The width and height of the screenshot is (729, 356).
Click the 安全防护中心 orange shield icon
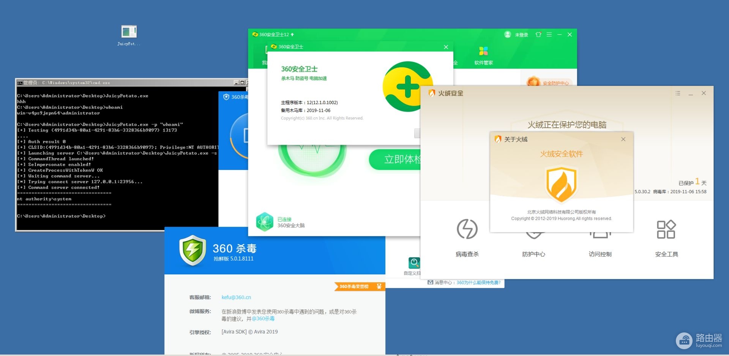(x=533, y=81)
